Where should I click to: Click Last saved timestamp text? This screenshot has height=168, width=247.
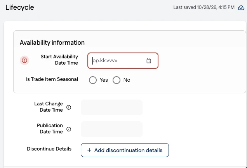204,7
